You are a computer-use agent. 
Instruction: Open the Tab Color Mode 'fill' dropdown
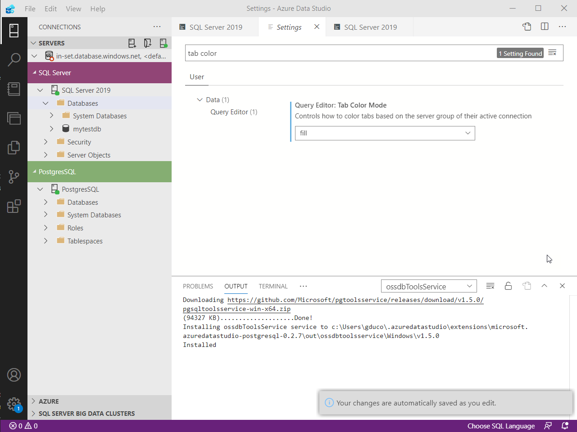[385, 133]
